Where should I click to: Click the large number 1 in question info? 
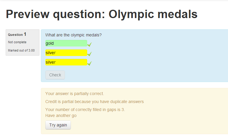tap(25, 34)
